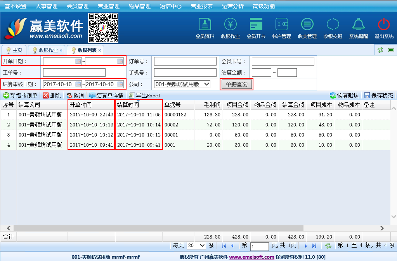The width and height of the screenshot is (397, 261).
Task: Click the 会员卡号 input field
Action: point(283,61)
